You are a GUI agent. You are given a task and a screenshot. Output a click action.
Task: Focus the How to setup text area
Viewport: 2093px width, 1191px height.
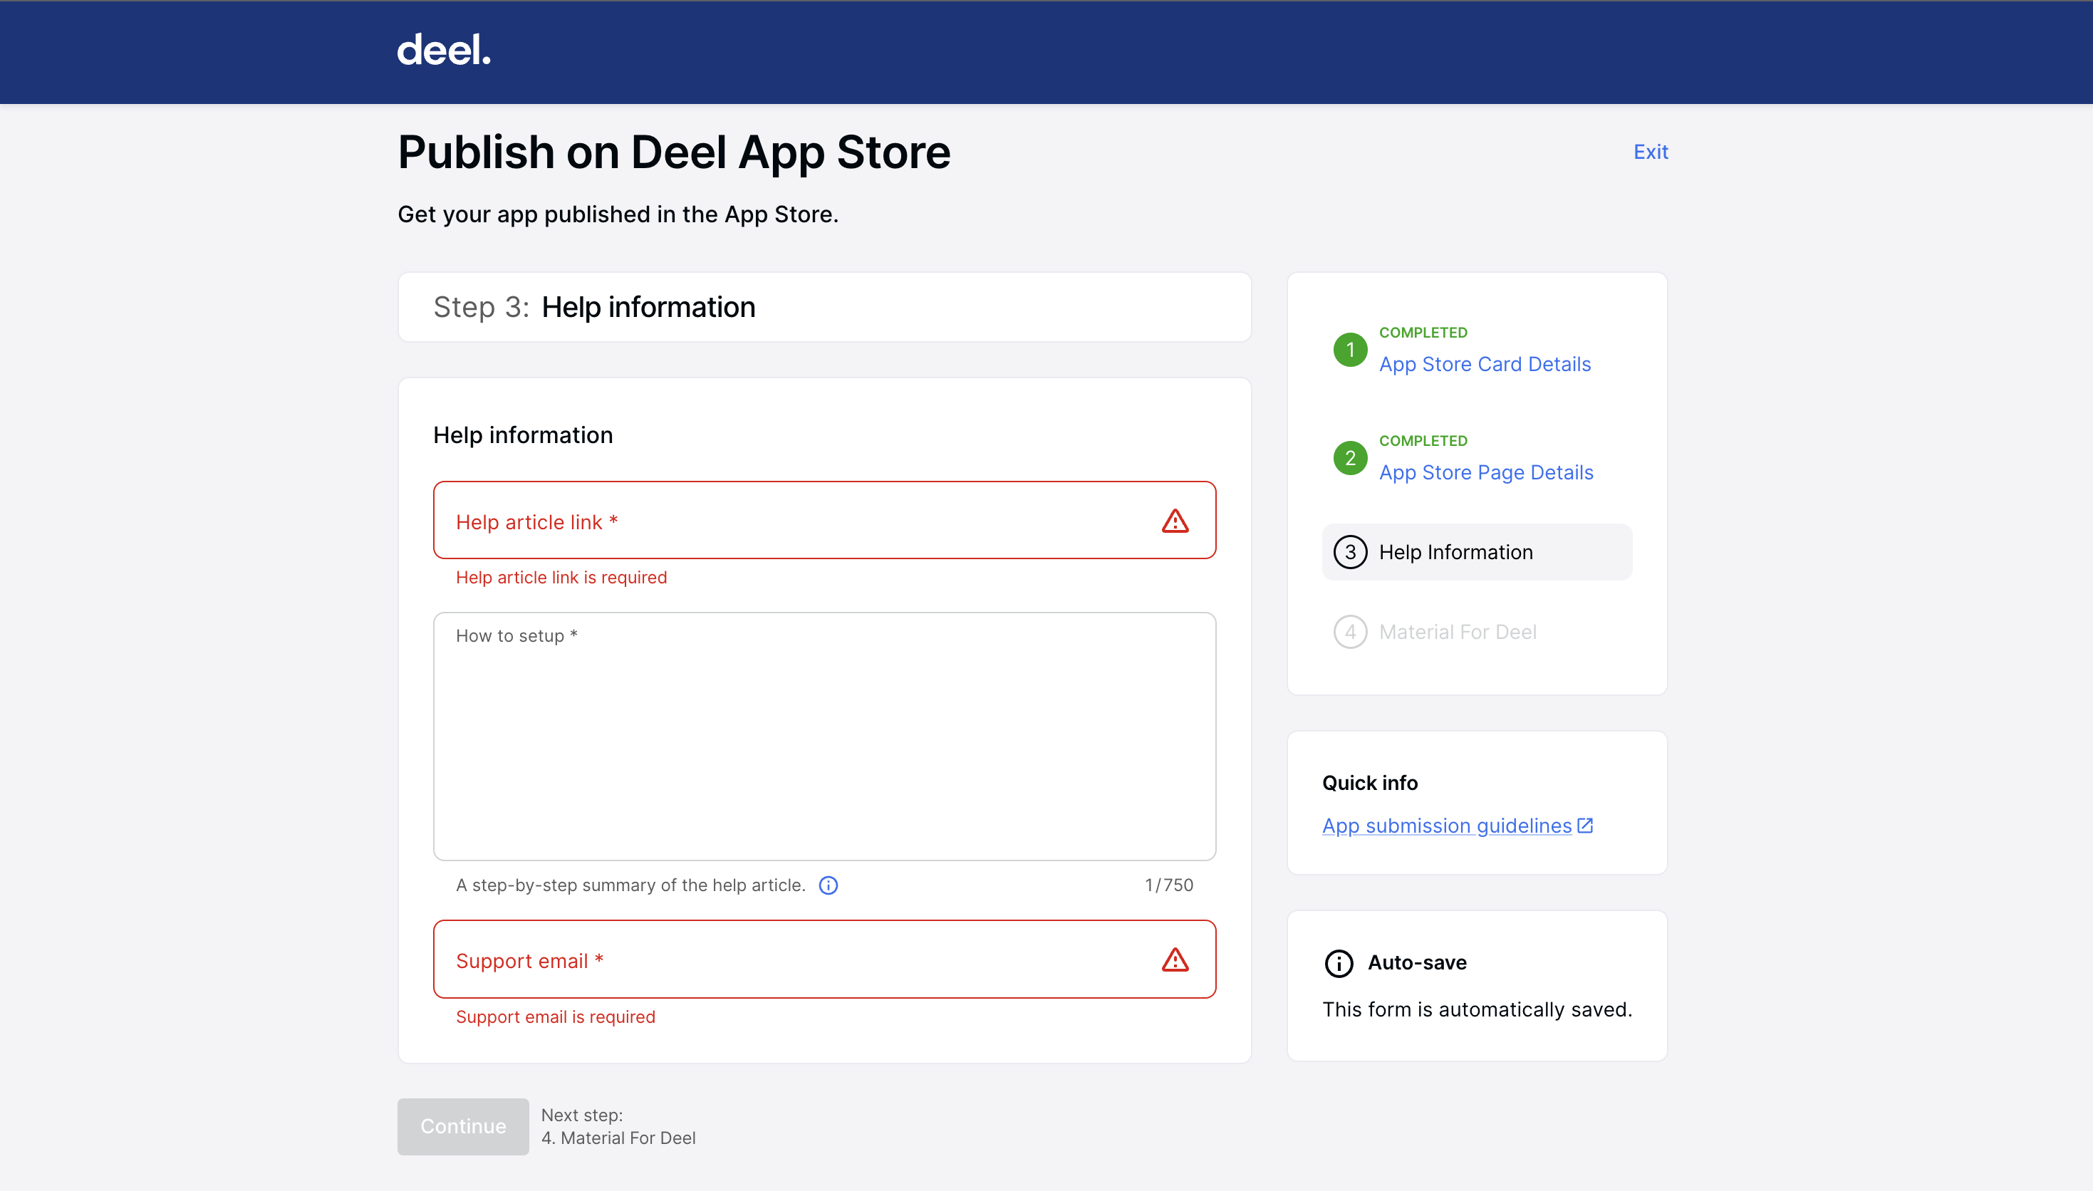[824, 737]
